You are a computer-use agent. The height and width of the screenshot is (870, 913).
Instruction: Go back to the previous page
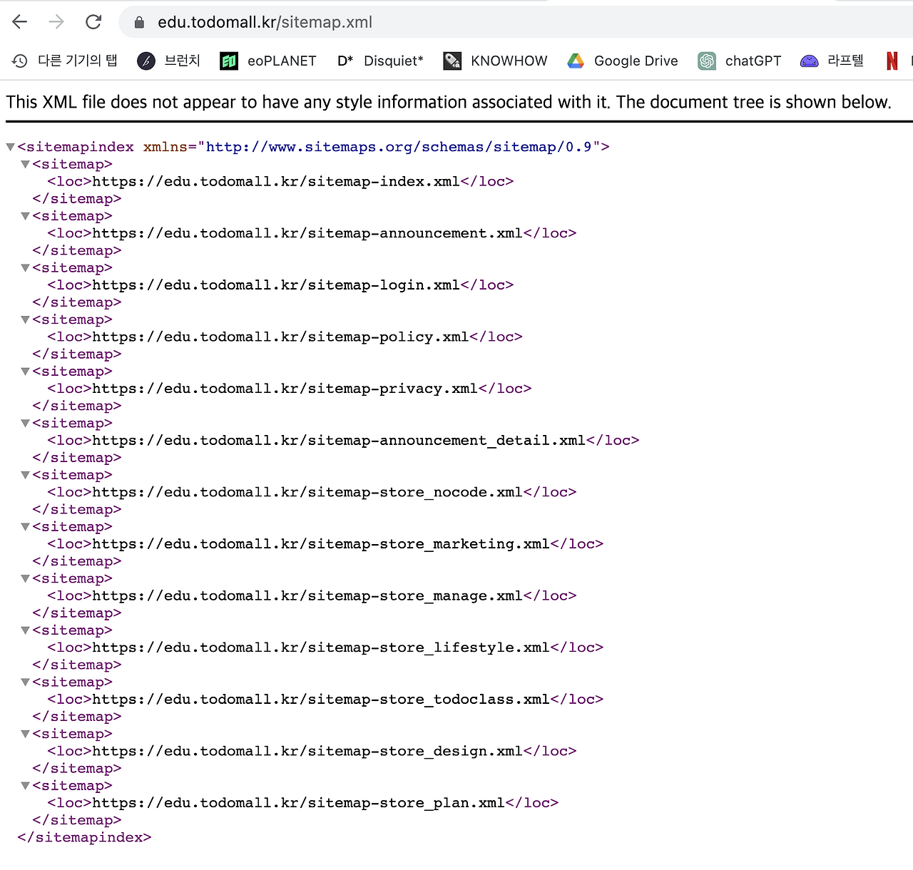pyautogui.click(x=19, y=21)
